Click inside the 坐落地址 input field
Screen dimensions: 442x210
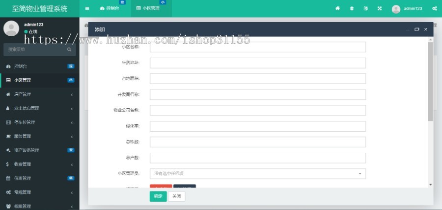point(258,63)
